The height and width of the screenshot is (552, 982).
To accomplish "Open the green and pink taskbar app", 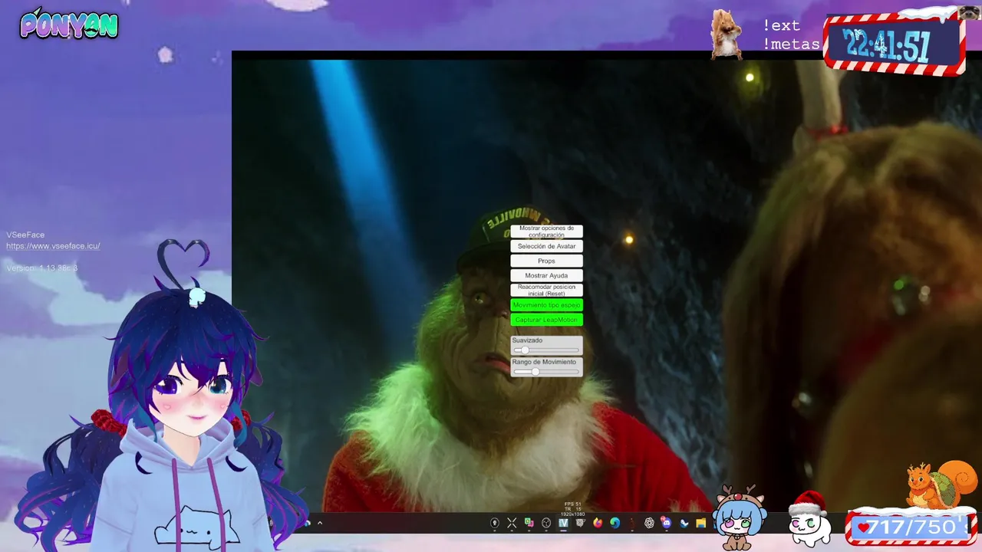I will 529,523.
